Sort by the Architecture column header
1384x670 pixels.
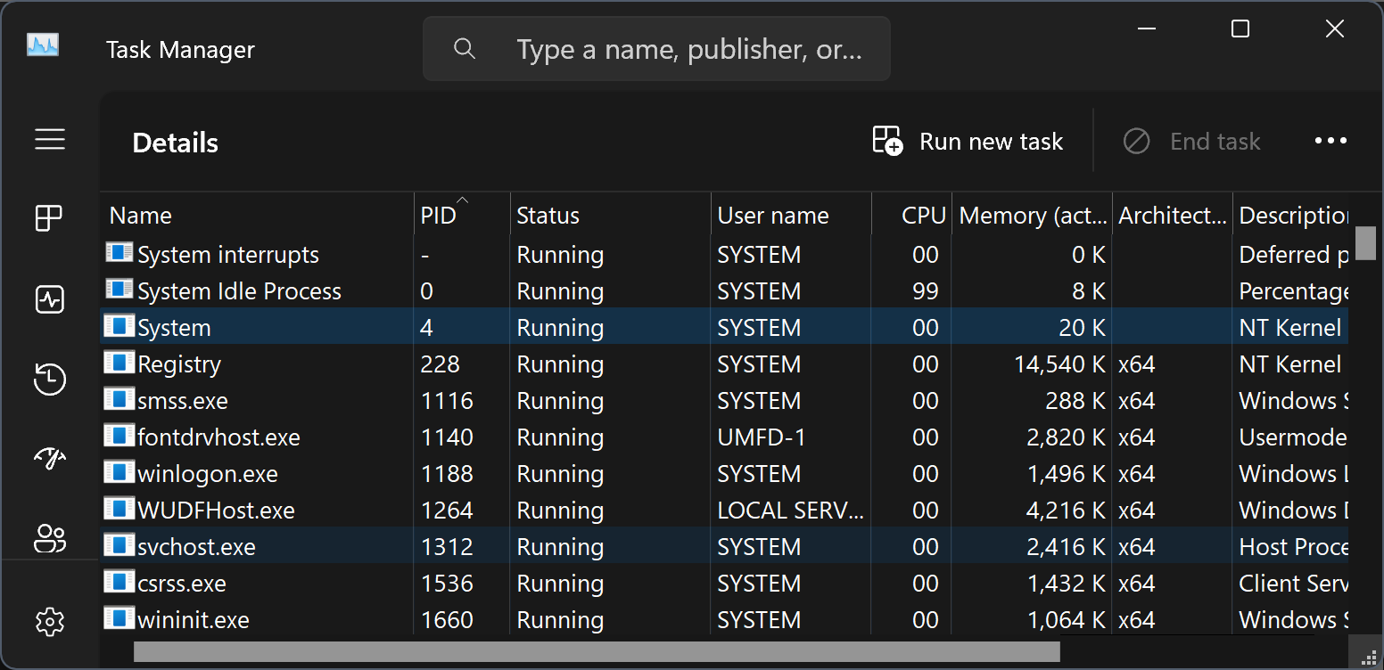pyautogui.click(x=1172, y=216)
